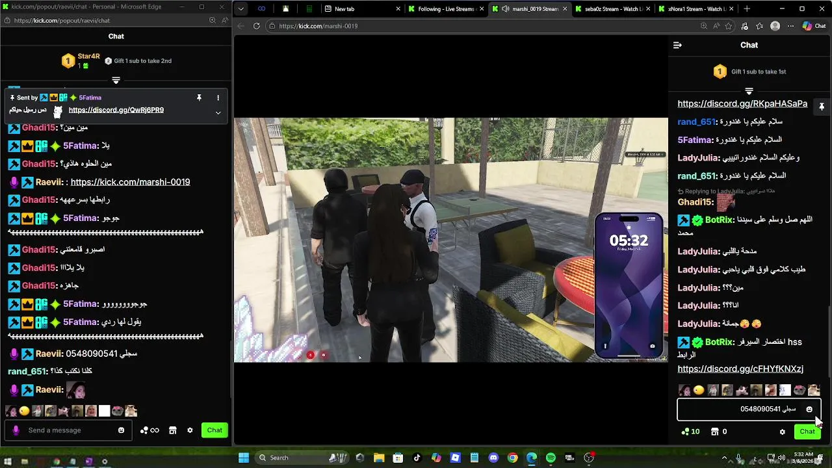Switch to xNora1 Stream tab
The image size is (832, 468).
pyautogui.click(x=695, y=9)
